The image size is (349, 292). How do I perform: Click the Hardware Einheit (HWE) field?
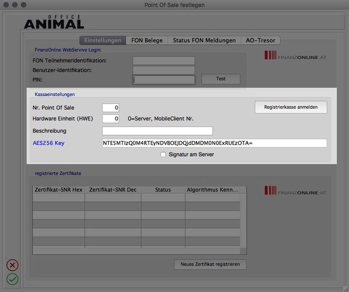[110, 119]
